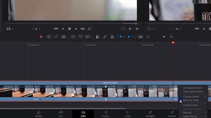Open the flag color dropdown arrow

pos(124,37)
